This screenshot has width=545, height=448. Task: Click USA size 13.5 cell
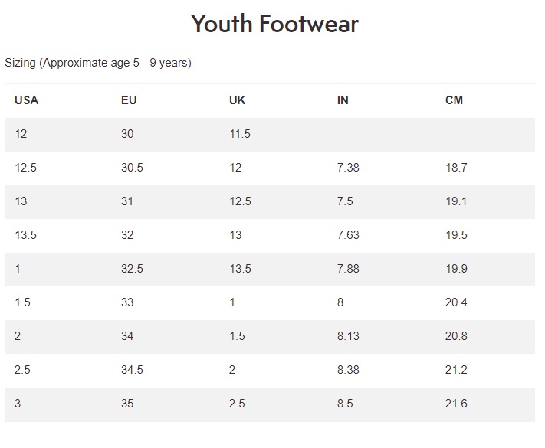click(25, 235)
